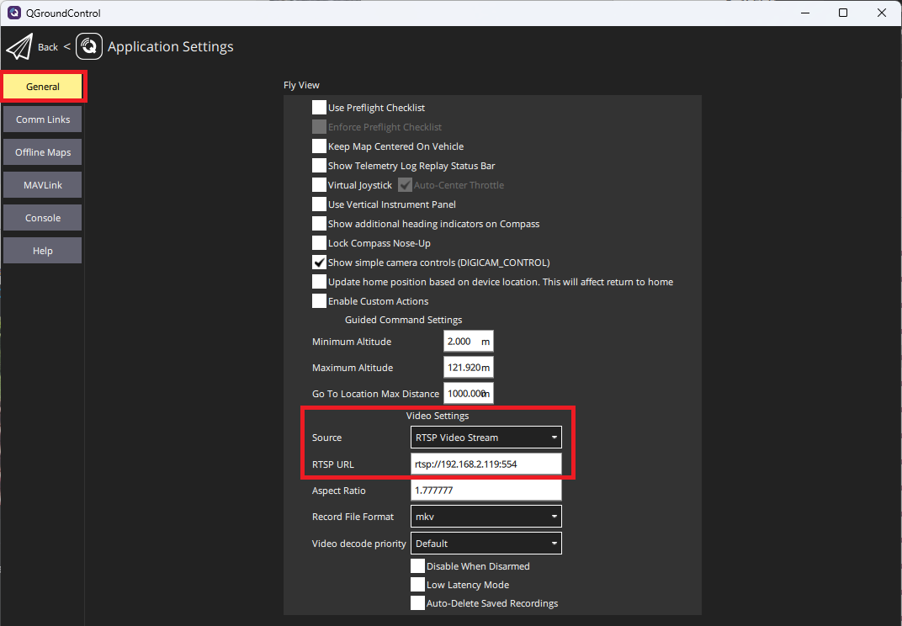
Task: Open the Offline Maps section
Action: tap(43, 152)
